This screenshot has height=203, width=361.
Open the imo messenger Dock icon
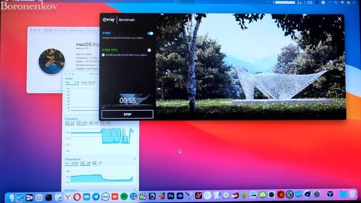click(105, 197)
